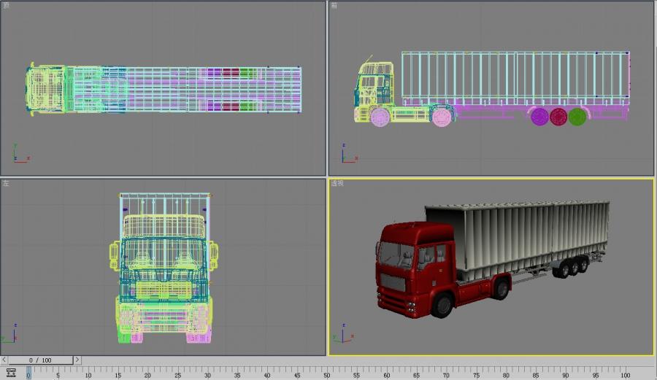Jump to frame 15 on the track bar
This screenshot has height=380, width=657.
click(x=118, y=375)
